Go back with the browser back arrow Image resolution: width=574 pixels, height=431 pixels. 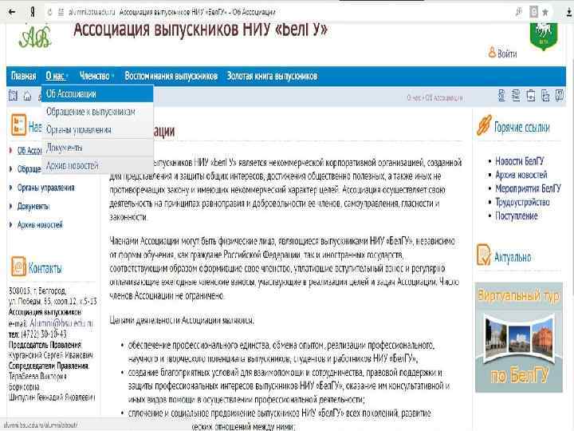(12, 12)
